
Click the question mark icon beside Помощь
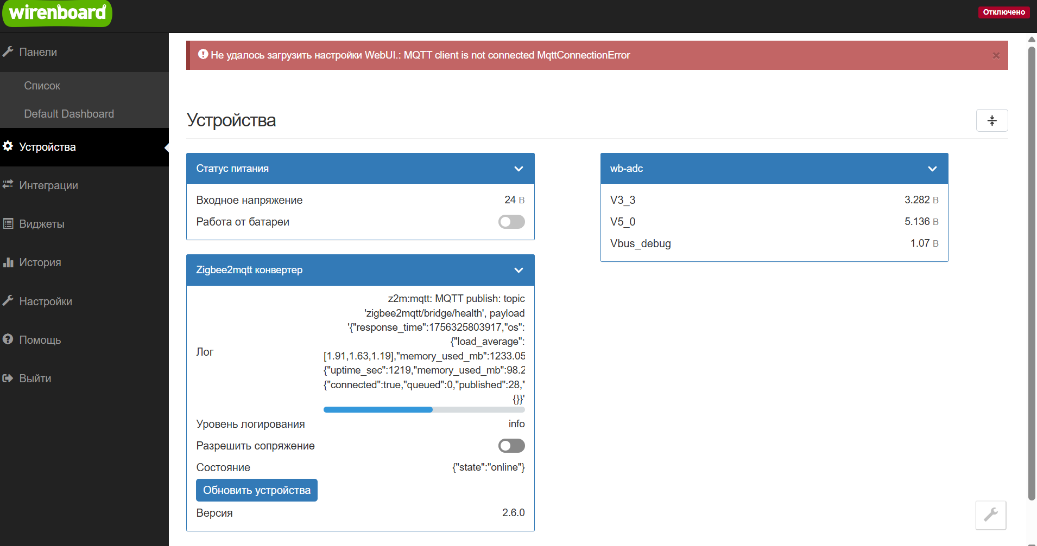point(8,339)
